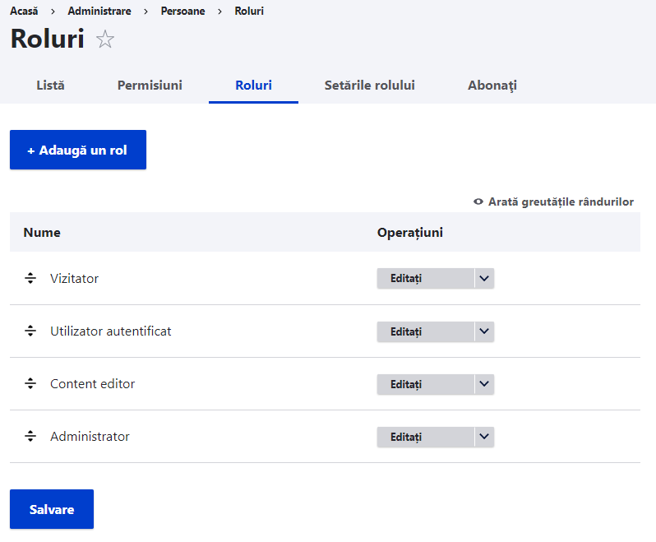The width and height of the screenshot is (656, 542).
Task: Open dropdown arrow for Utilizator autentificat
Action: click(x=484, y=331)
